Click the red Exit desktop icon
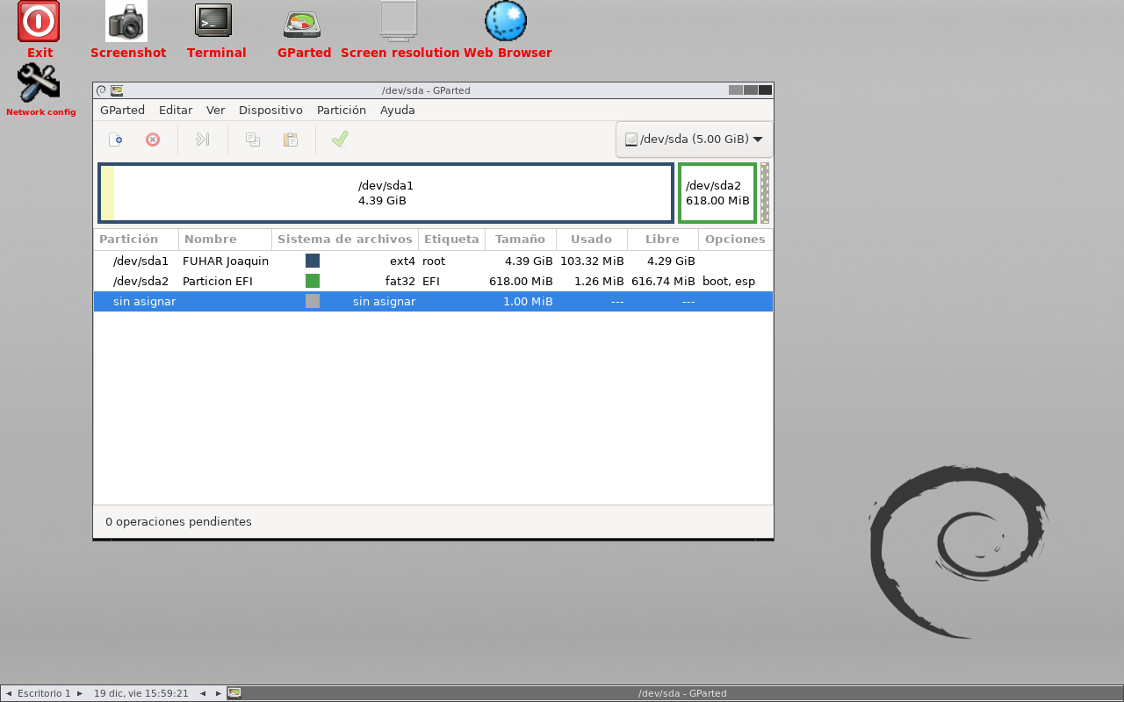1124x702 pixels. [x=39, y=21]
